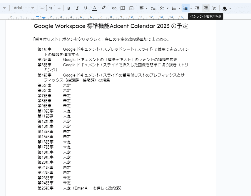Place cursor in the 第1記事 list item

pos(113,52)
